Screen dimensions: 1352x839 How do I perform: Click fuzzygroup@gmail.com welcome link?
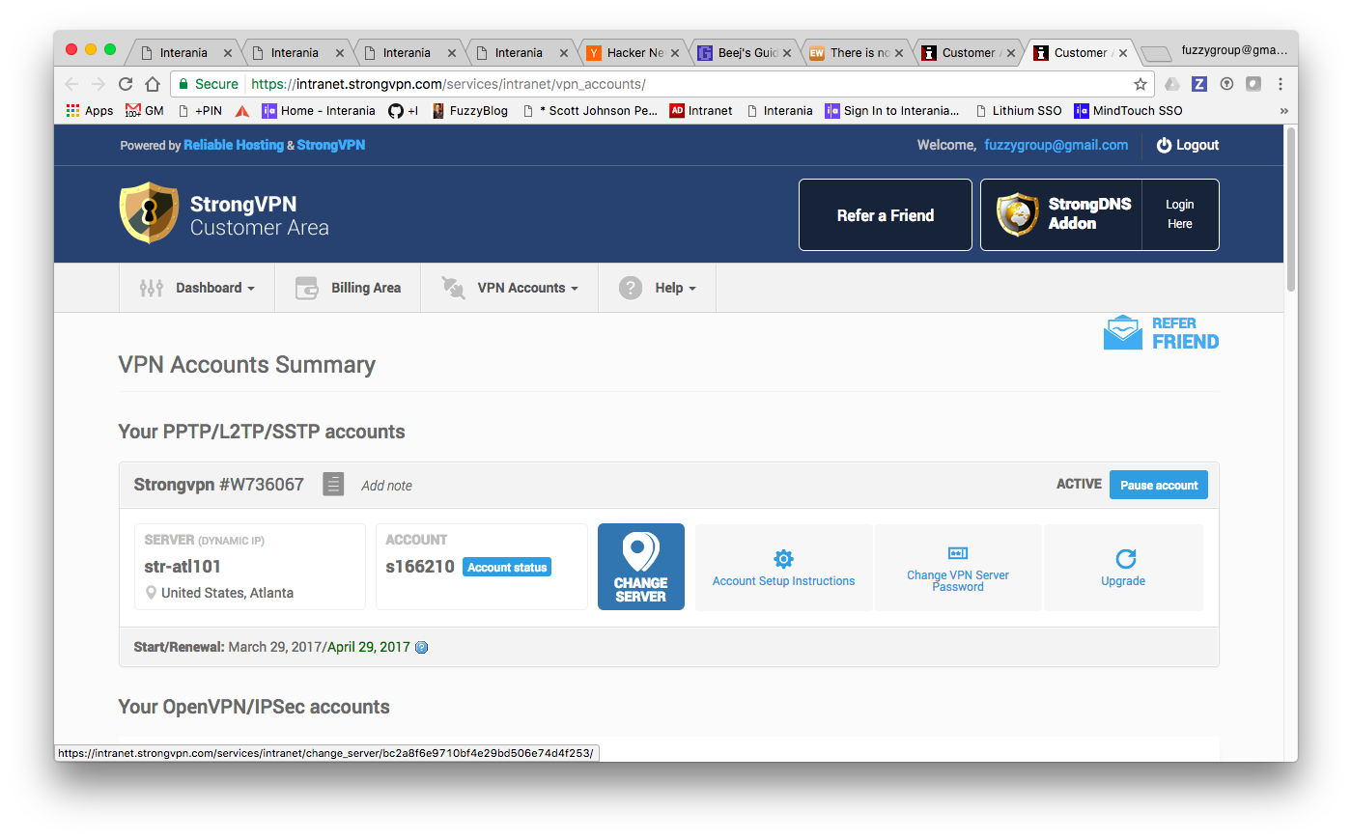point(1056,145)
